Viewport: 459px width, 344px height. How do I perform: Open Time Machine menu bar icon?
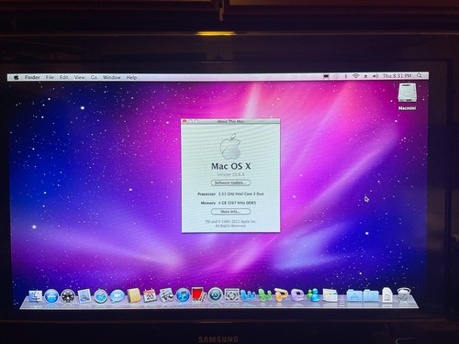[336, 76]
